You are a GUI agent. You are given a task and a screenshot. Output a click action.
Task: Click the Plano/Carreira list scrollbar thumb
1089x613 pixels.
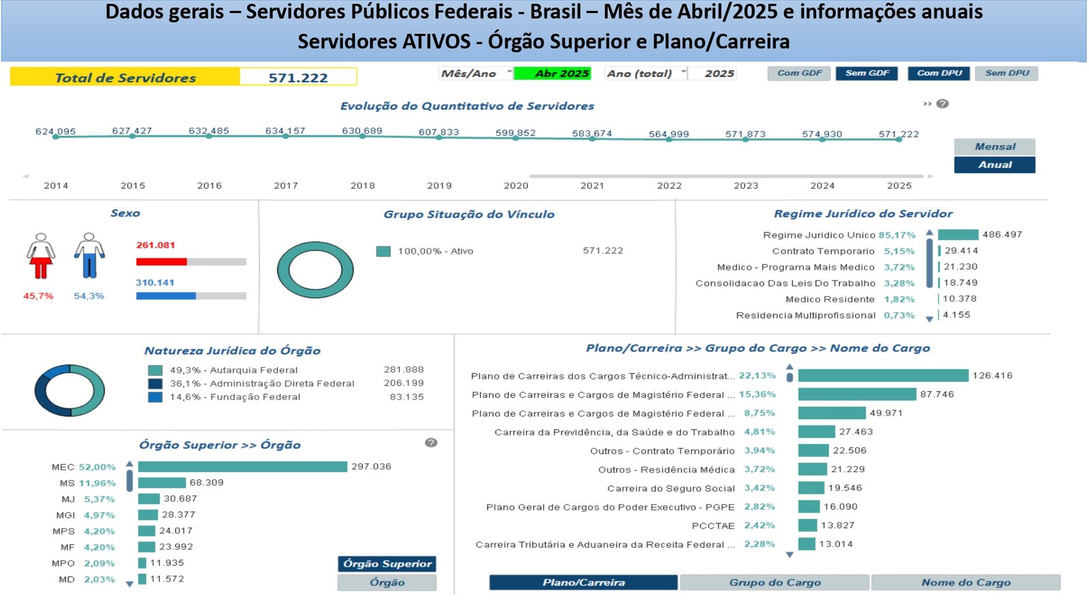point(790,376)
